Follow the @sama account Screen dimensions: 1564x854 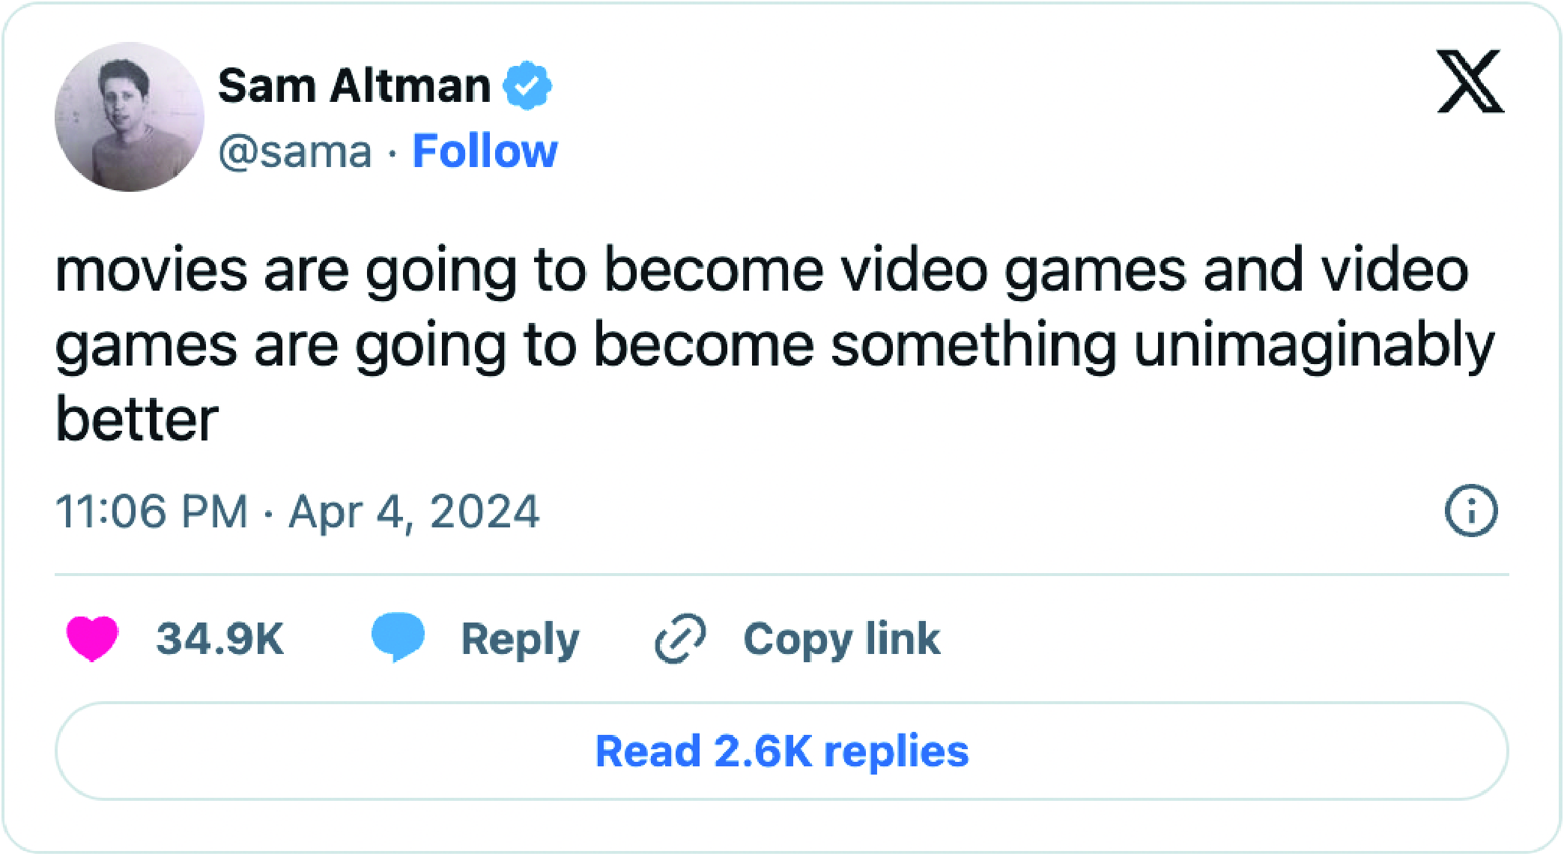pos(485,151)
